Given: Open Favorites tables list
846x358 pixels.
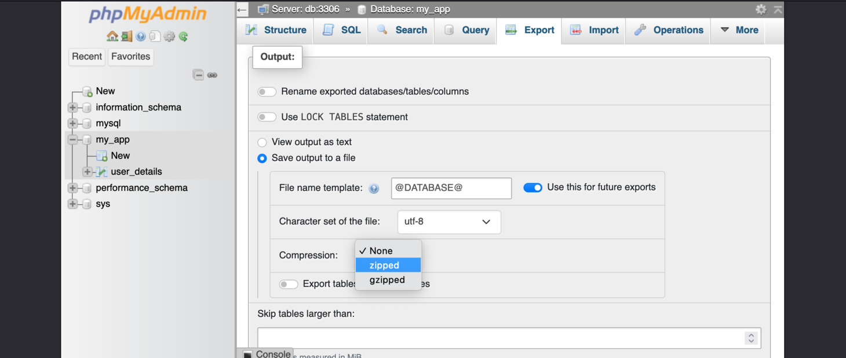Looking at the screenshot, I should click(130, 57).
